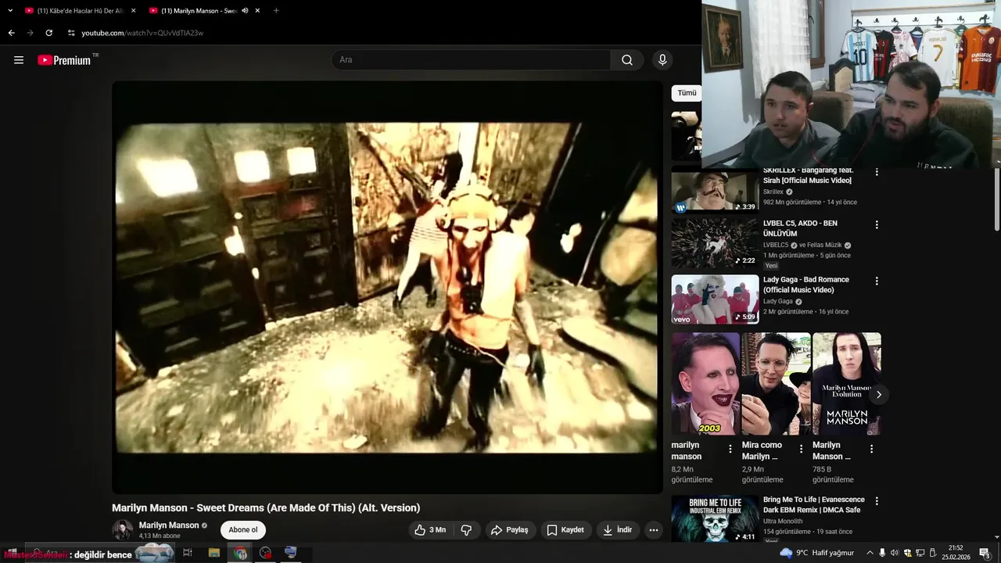This screenshot has width=1001, height=563.
Task: Open network status tray icon
Action: point(920,553)
